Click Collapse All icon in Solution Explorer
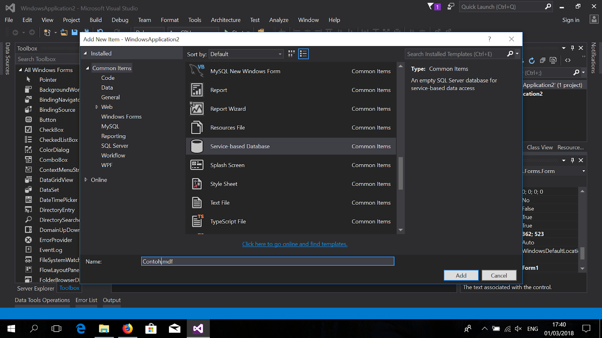 [542, 60]
